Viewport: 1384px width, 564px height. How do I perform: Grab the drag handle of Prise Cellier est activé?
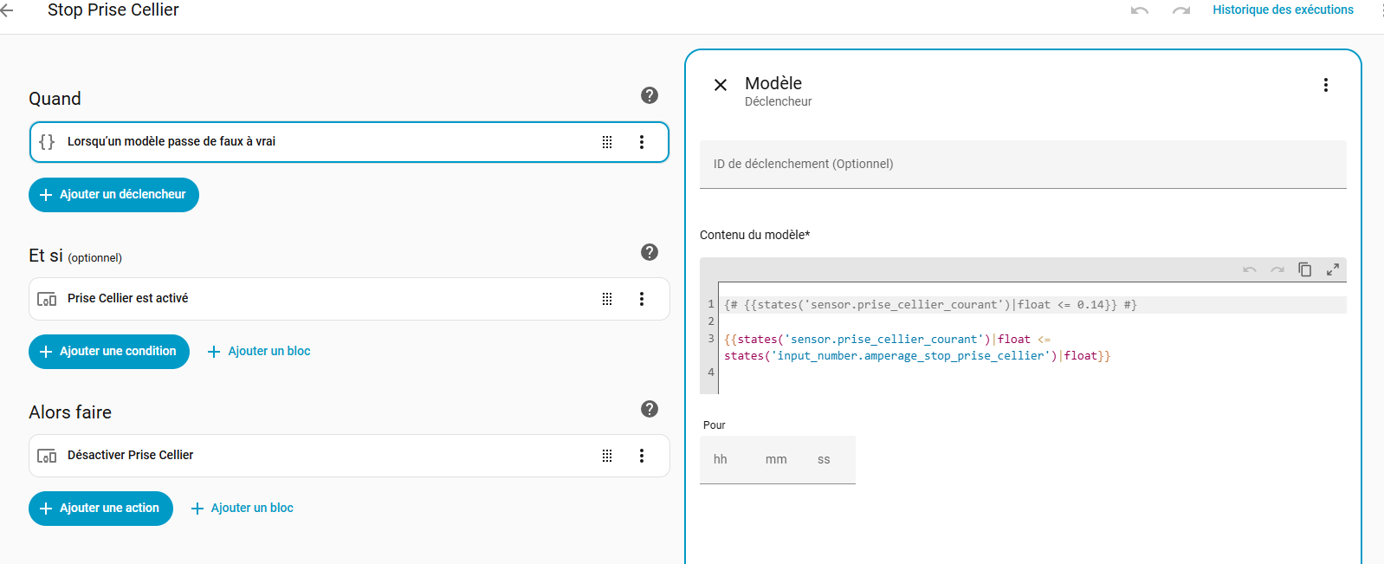click(x=607, y=299)
